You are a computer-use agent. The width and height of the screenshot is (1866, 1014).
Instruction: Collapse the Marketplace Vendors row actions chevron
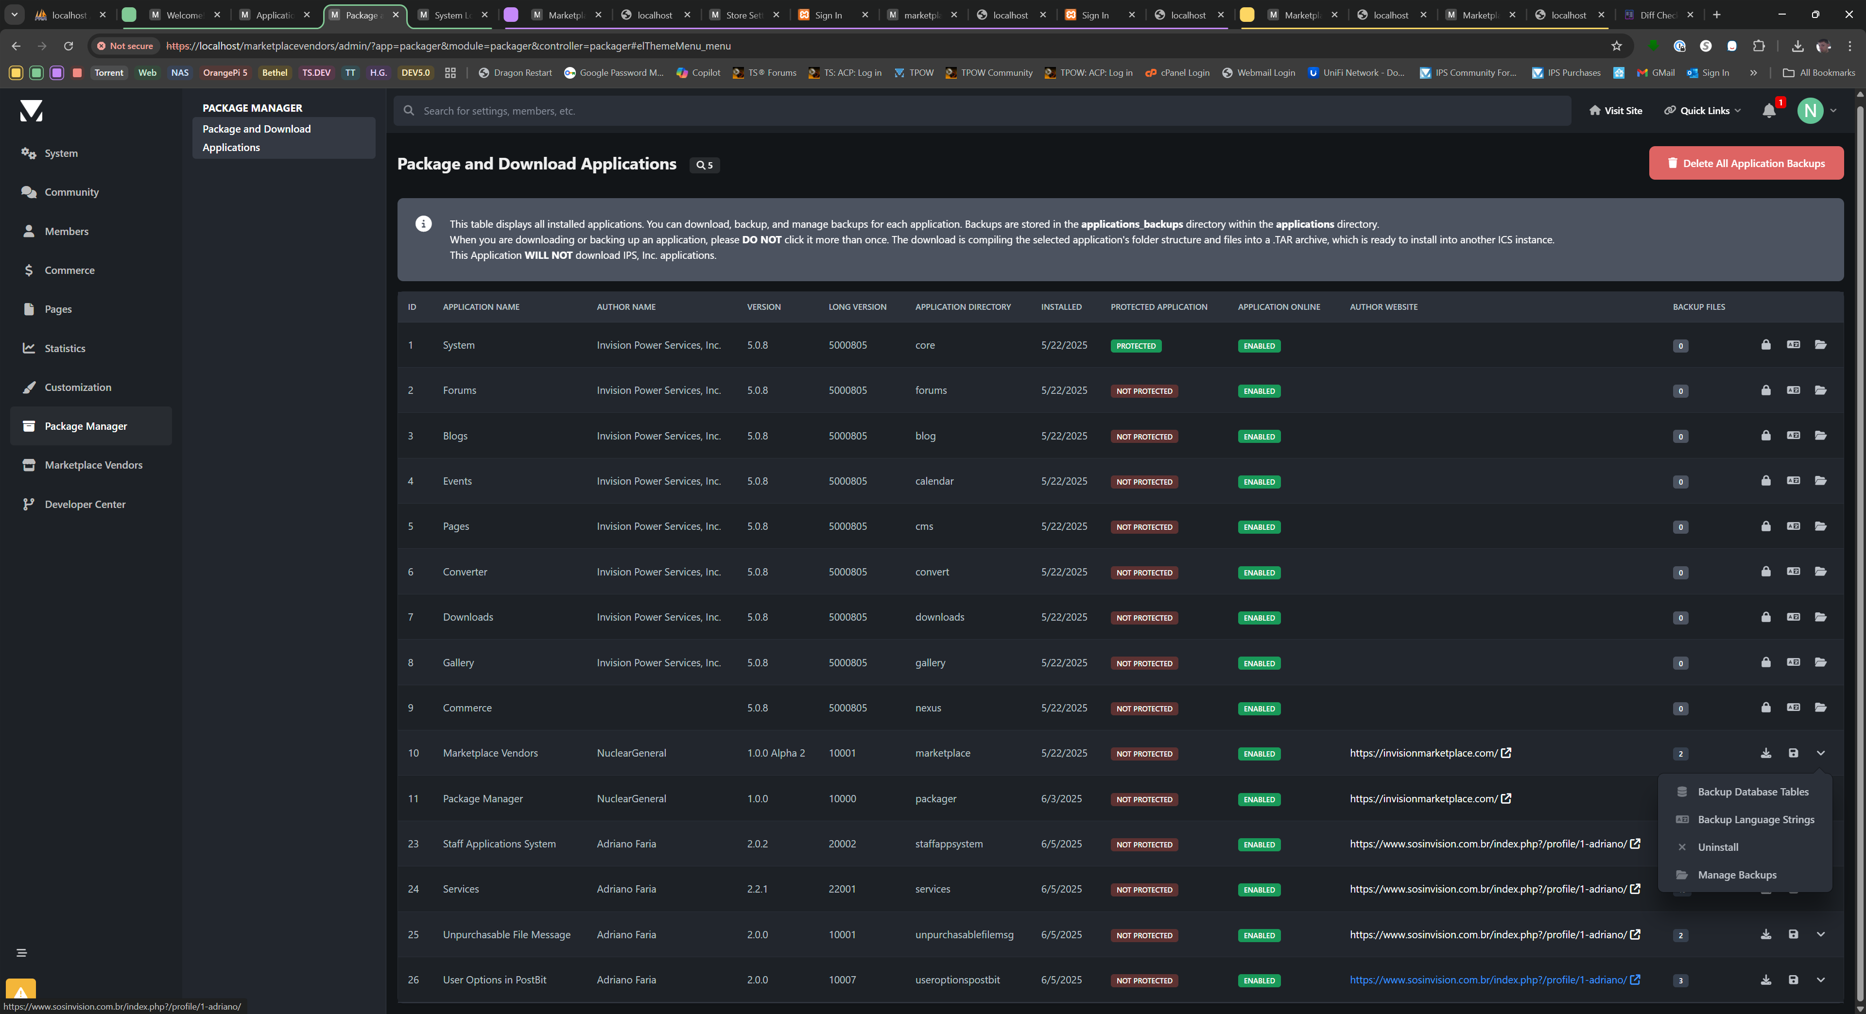coord(1820,753)
